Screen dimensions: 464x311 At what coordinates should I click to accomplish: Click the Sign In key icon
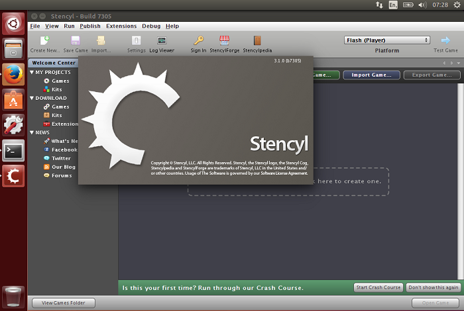pos(198,41)
